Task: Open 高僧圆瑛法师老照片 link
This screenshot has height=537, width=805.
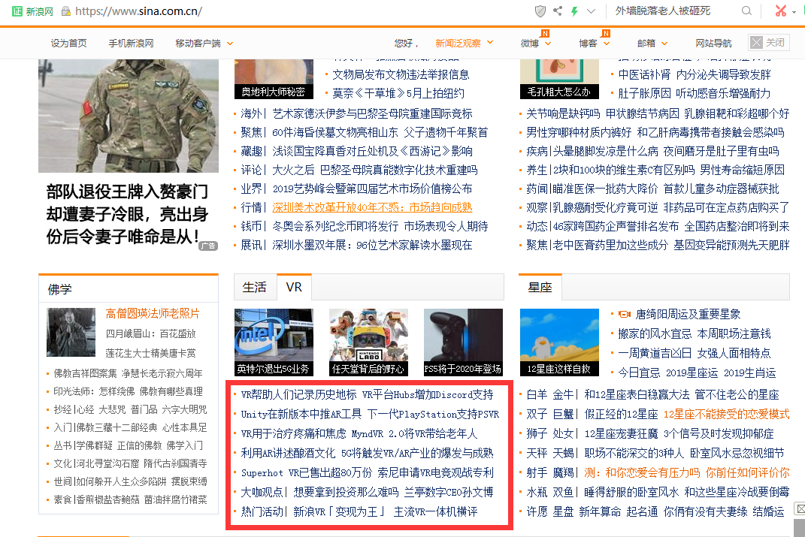Action: pos(153,313)
